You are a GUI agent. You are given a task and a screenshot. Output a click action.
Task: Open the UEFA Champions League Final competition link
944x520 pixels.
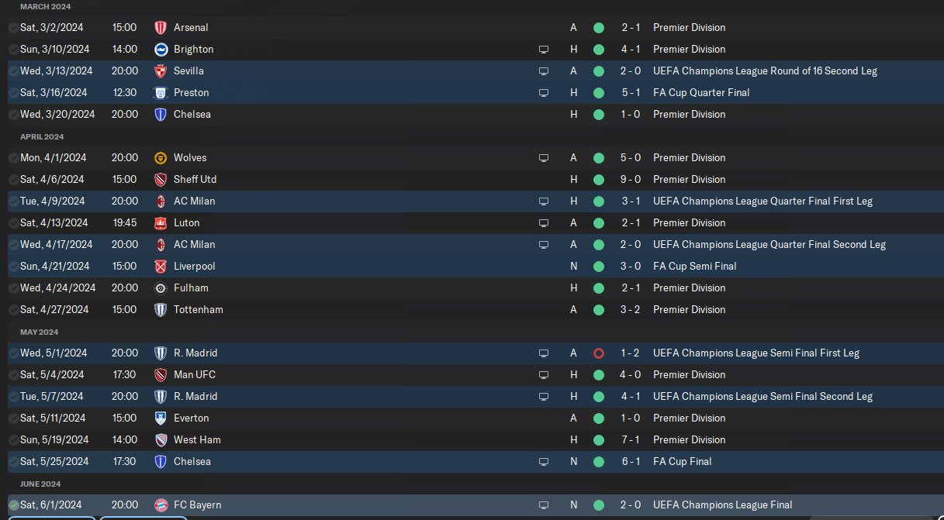pos(722,505)
